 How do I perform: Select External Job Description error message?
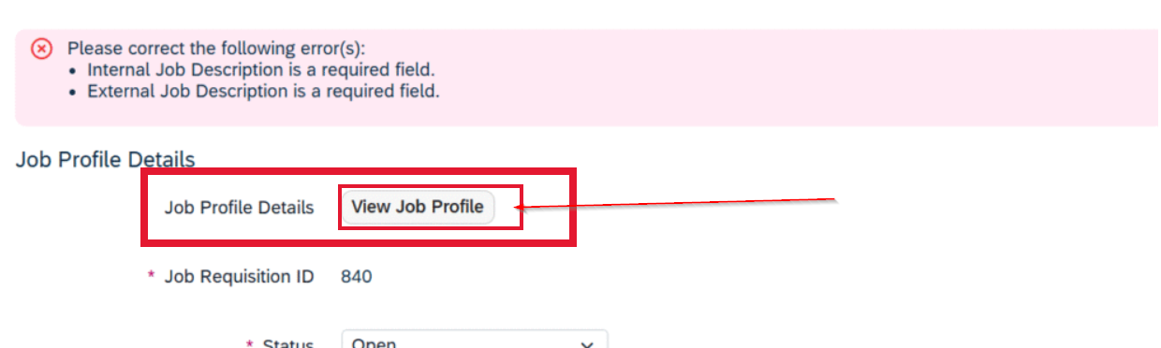point(263,92)
